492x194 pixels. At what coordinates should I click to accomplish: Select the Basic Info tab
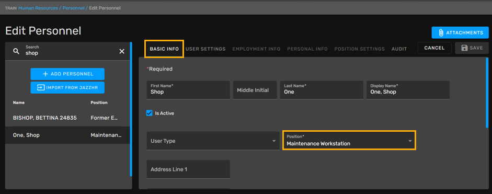coord(164,49)
